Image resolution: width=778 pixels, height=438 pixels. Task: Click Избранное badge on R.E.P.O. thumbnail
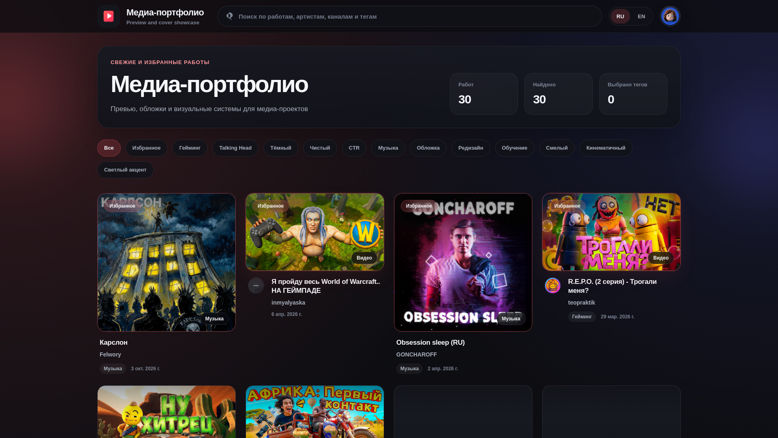click(567, 206)
